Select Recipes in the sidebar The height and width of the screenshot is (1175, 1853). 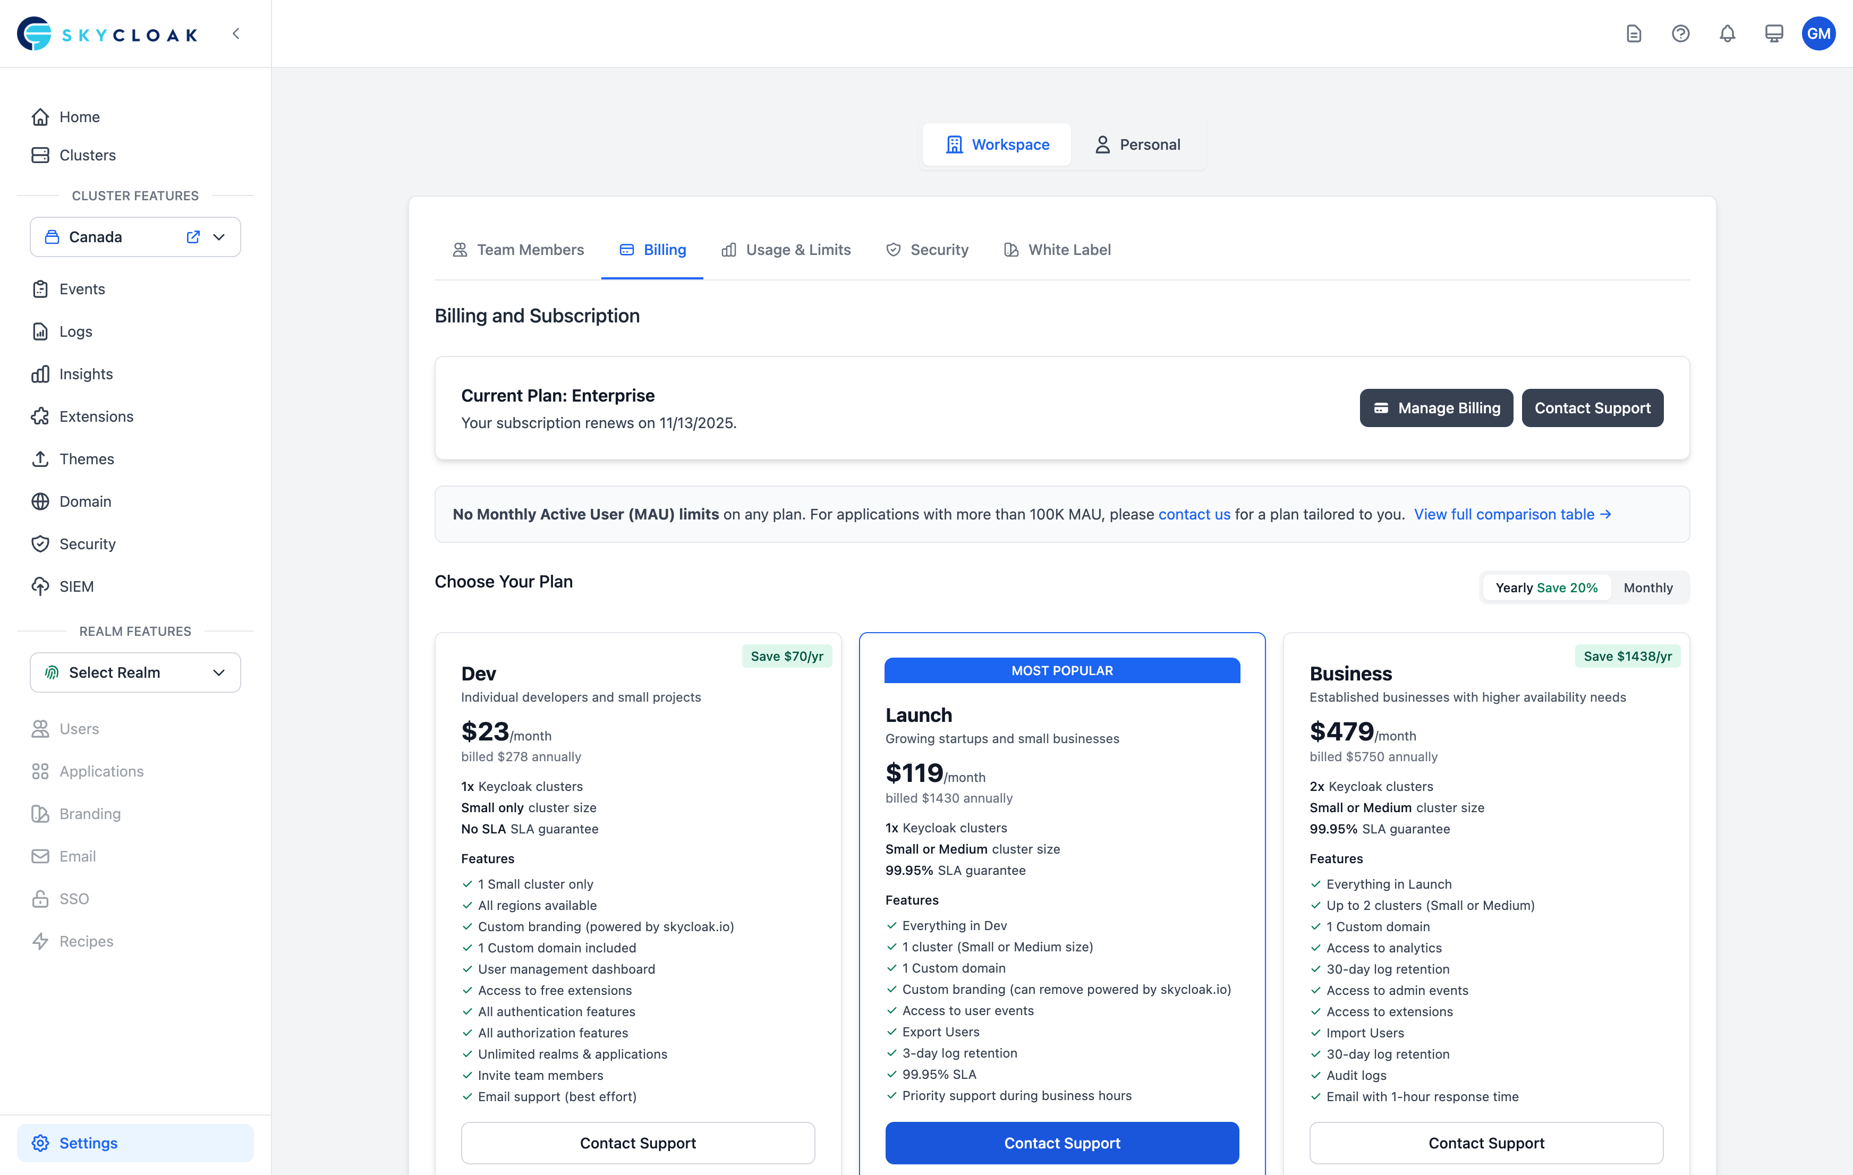pyautogui.click(x=87, y=941)
